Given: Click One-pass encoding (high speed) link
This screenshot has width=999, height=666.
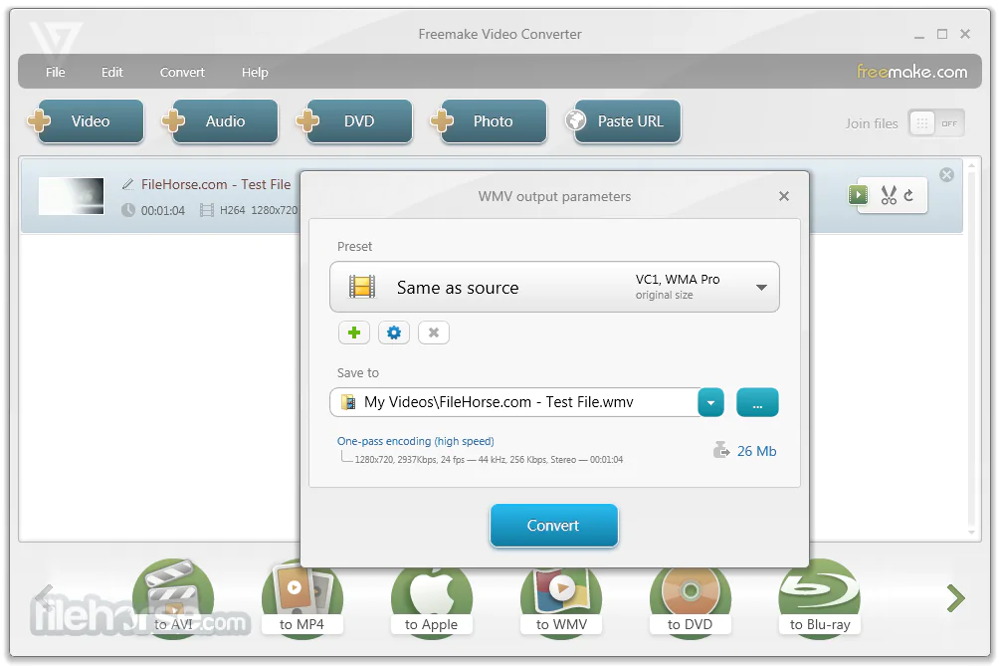Looking at the screenshot, I should pos(415,441).
